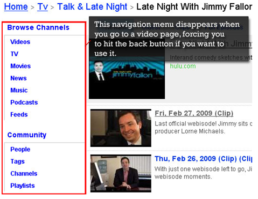This screenshot has height=199, width=258.
Task: Open the Tv breadcrumb link
Action: [43, 7]
